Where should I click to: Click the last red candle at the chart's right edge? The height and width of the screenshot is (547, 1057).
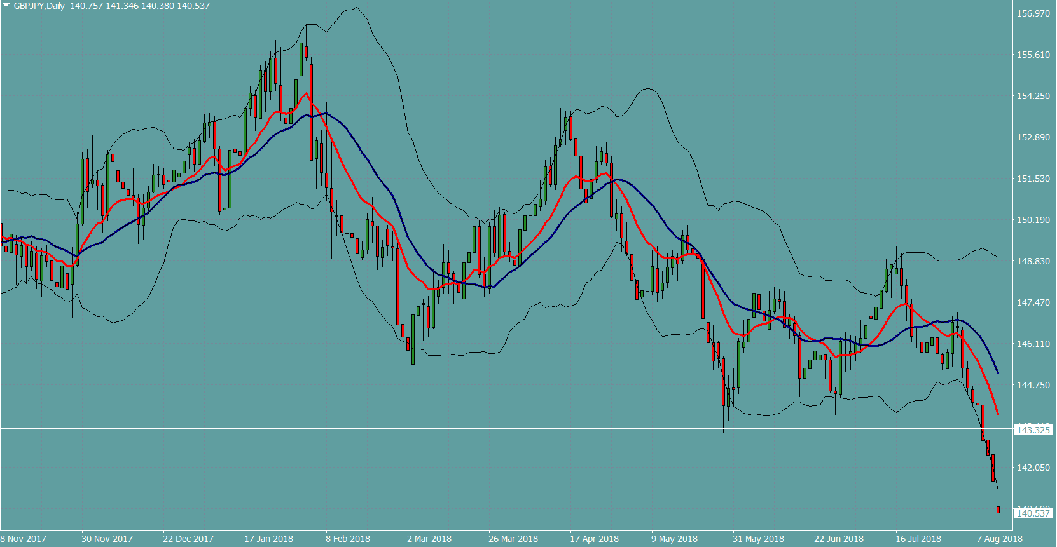998,510
